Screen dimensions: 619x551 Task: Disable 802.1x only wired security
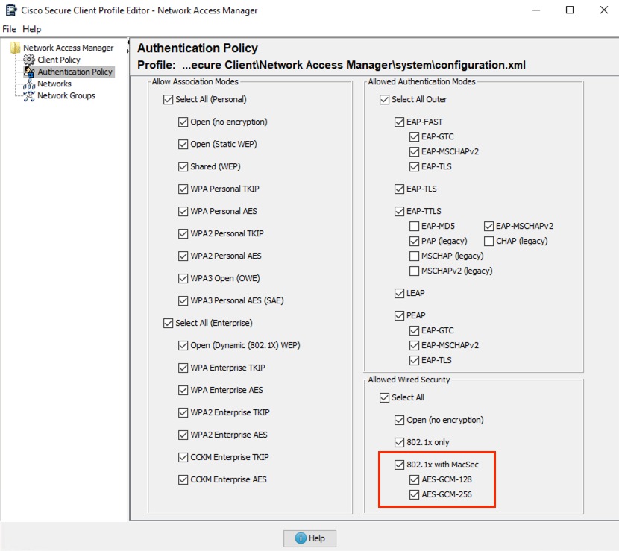[399, 442]
